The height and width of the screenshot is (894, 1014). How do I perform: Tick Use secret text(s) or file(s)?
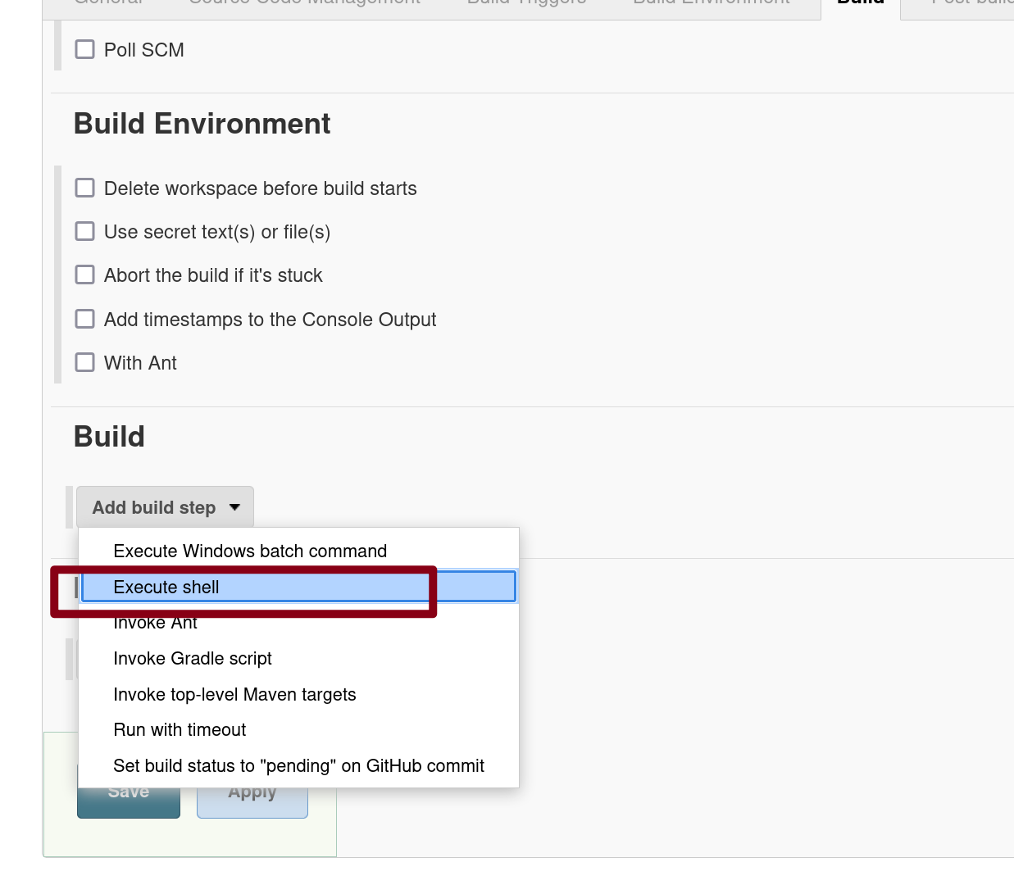[85, 232]
